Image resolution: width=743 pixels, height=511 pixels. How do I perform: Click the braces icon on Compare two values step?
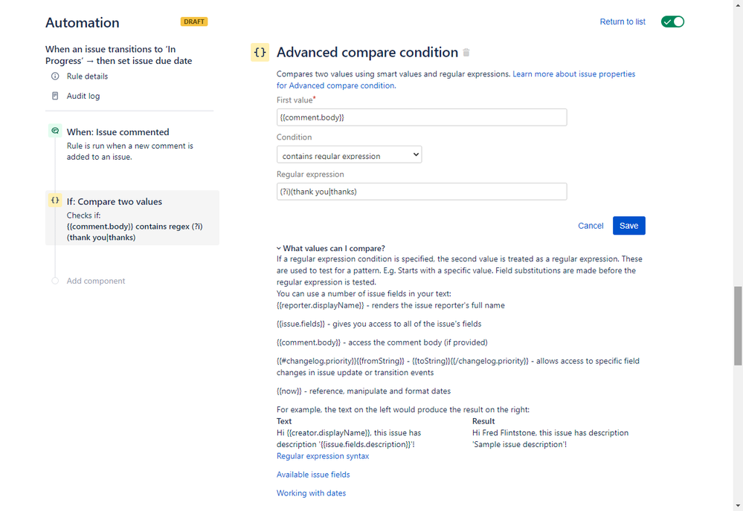point(55,201)
